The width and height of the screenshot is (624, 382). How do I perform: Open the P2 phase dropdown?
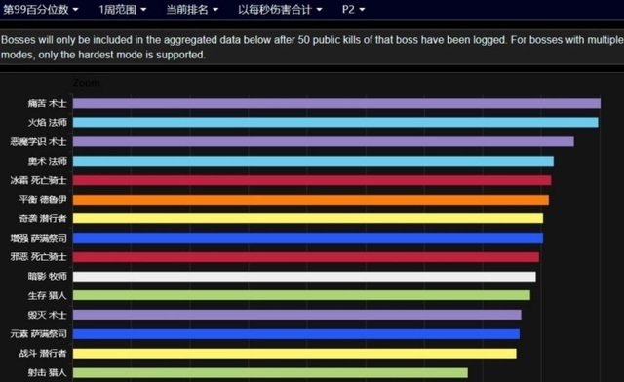tap(353, 9)
